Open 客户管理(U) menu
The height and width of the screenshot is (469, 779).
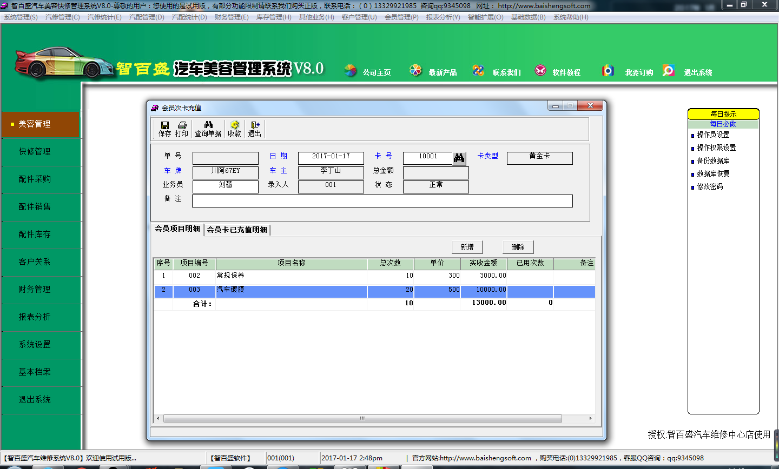(359, 17)
